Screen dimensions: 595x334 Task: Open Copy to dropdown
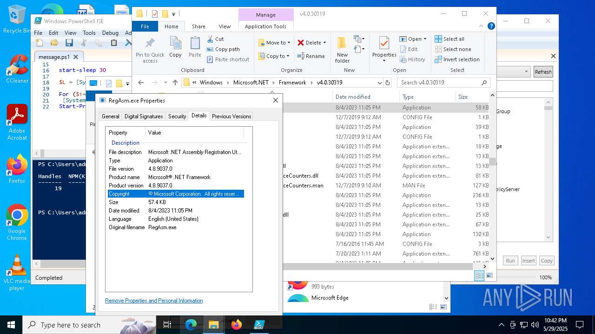pyautogui.click(x=274, y=56)
